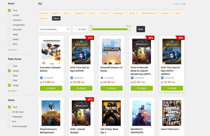The image size is (210, 136).
Task: Remove the iTunes filter tag
Action: [x=108, y=13]
